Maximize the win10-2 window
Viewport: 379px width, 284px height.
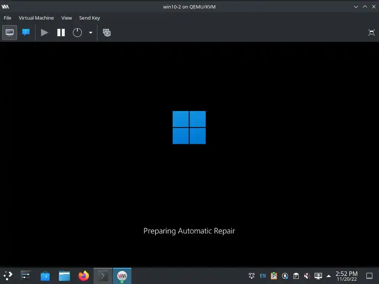pyautogui.click(x=365, y=7)
